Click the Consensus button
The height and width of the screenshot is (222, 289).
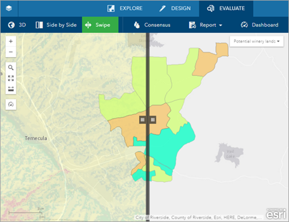coord(152,25)
